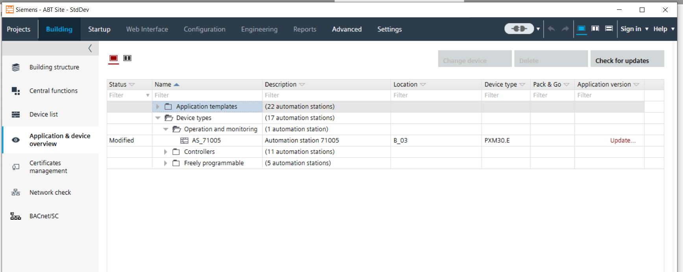Select the split layout icon in header
Image resolution: width=683 pixels, height=272 pixels.
[x=595, y=29]
